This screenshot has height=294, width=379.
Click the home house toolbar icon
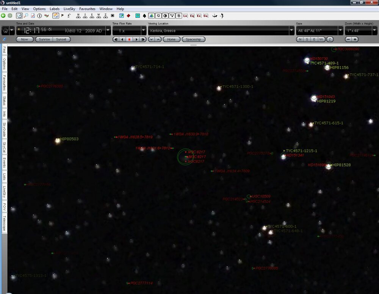tap(55, 16)
